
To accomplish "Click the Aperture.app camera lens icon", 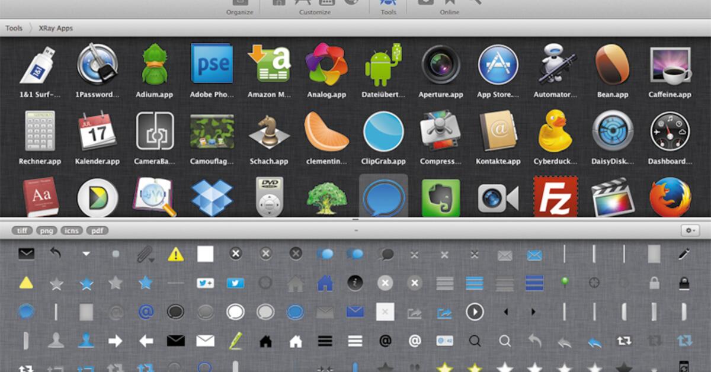I will pyautogui.click(x=441, y=64).
